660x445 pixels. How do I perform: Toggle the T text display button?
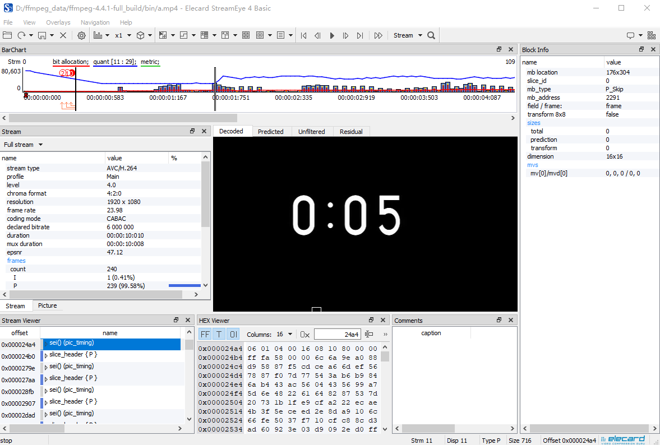point(219,335)
